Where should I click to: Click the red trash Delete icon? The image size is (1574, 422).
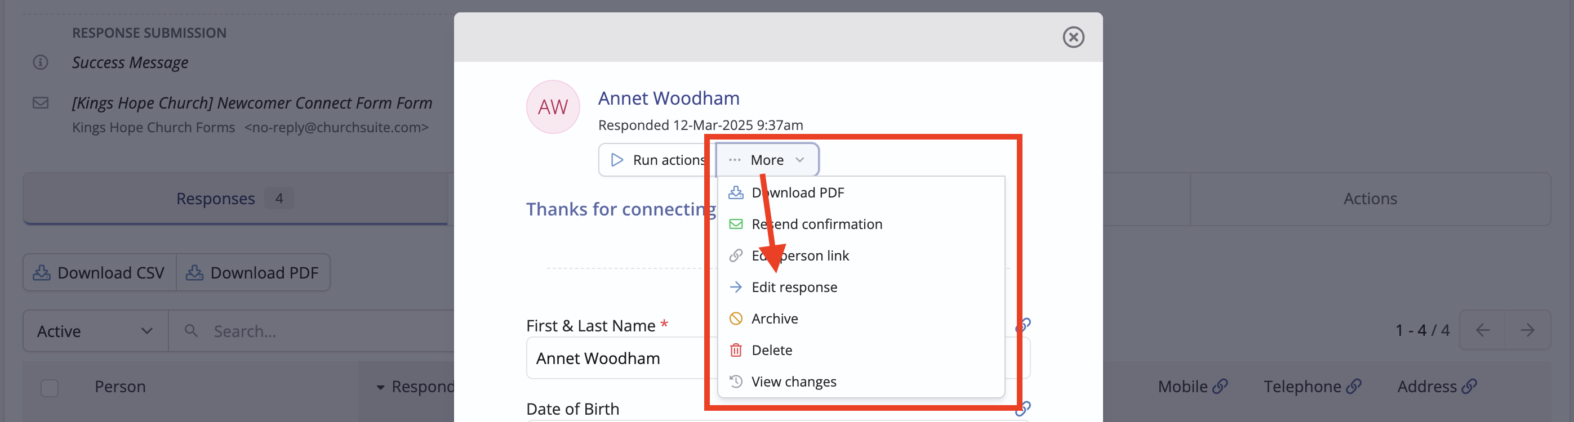[736, 351]
